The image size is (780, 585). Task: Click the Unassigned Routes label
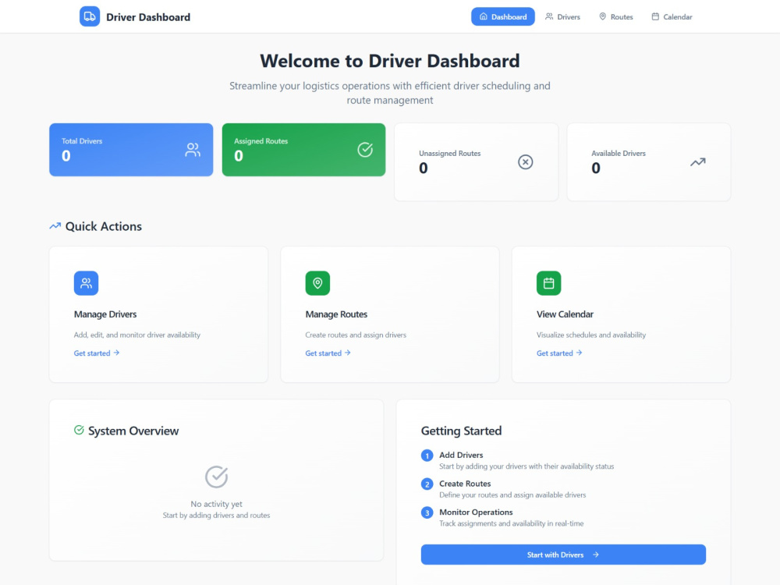(x=450, y=154)
